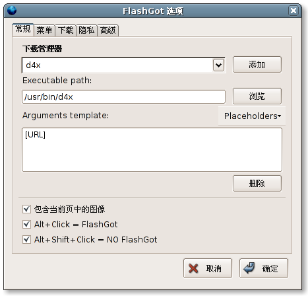Click the globe icon in the title bar
Image resolution: width=308 pixels, height=296 pixels.
(12, 11)
